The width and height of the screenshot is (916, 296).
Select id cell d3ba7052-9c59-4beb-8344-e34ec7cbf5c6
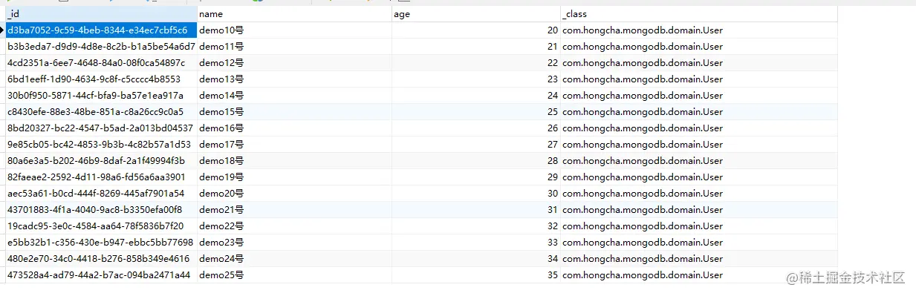101,30
